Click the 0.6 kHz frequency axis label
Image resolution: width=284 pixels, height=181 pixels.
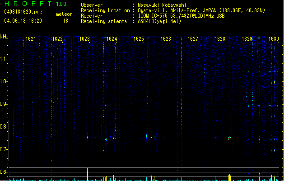(4, 172)
